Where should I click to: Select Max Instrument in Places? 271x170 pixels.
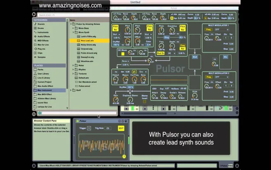point(49,90)
